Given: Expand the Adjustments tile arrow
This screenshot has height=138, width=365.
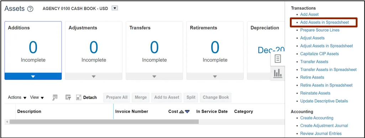Looking at the screenshot, I should [x=94, y=76].
